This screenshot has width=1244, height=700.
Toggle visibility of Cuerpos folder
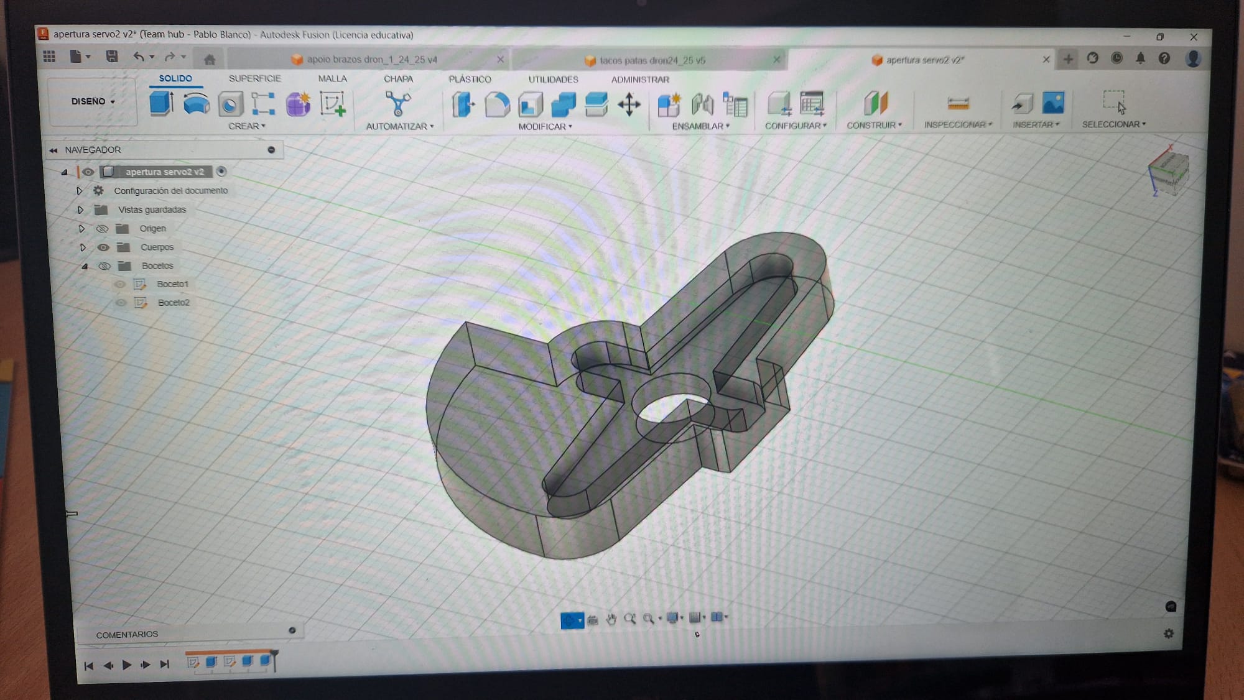(103, 247)
